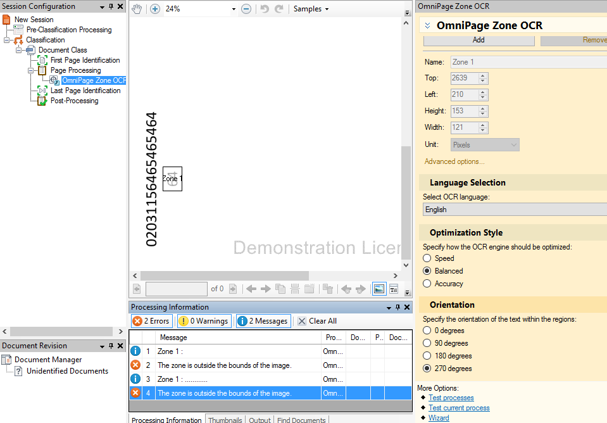
Task: Collapse the OmniPage Zone OCR header chevron
Action: click(427, 26)
